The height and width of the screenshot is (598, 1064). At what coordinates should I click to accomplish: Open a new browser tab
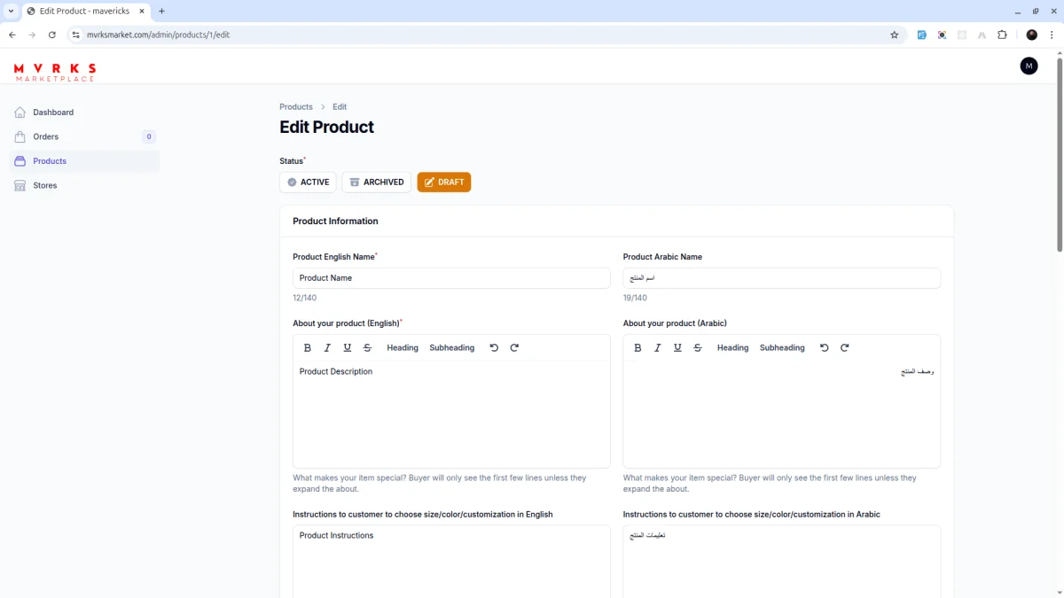pos(161,12)
